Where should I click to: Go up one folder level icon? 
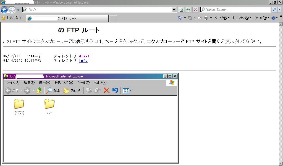click(39, 90)
